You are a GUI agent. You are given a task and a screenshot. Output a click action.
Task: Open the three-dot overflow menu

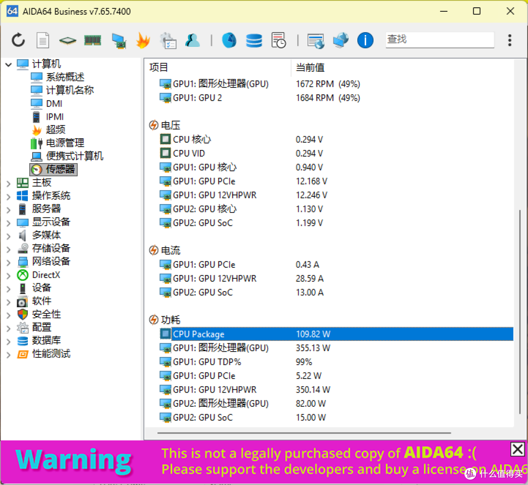tap(510, 40)
